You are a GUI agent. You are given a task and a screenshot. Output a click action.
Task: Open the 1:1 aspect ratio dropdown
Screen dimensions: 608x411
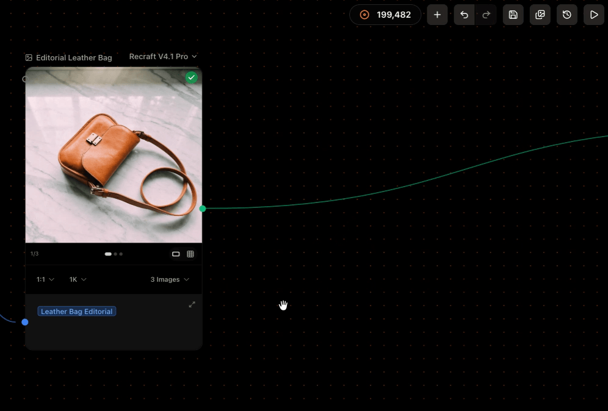pyautogui.click(x=45, y=279)
